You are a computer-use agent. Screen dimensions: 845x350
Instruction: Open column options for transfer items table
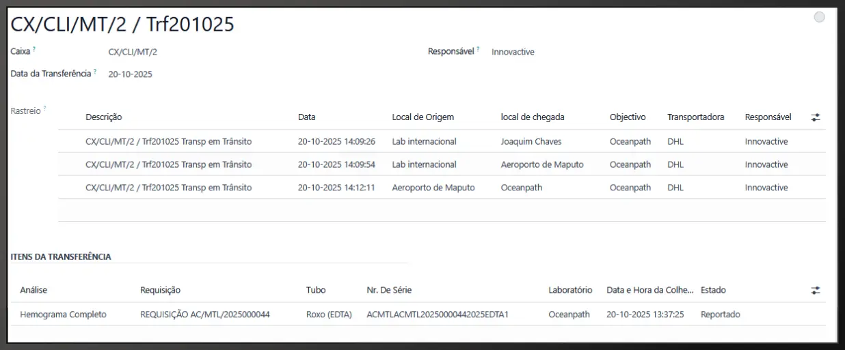tap(815, 291)
